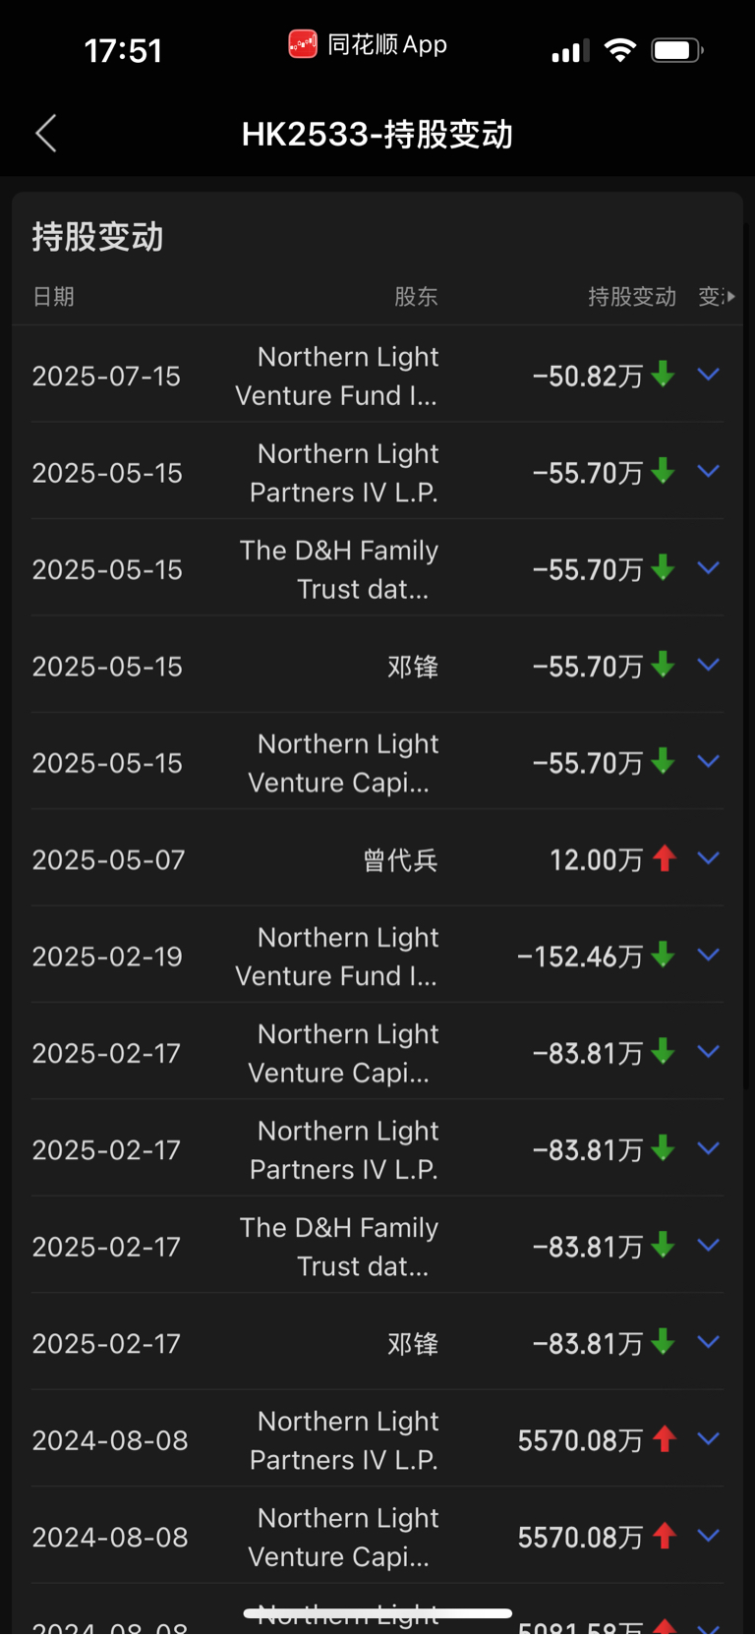Open Northern Light Partners IV L.P. 2025-05-15 entry
The height and width of the screenshot is (1635, 755).
coord(377,472)
